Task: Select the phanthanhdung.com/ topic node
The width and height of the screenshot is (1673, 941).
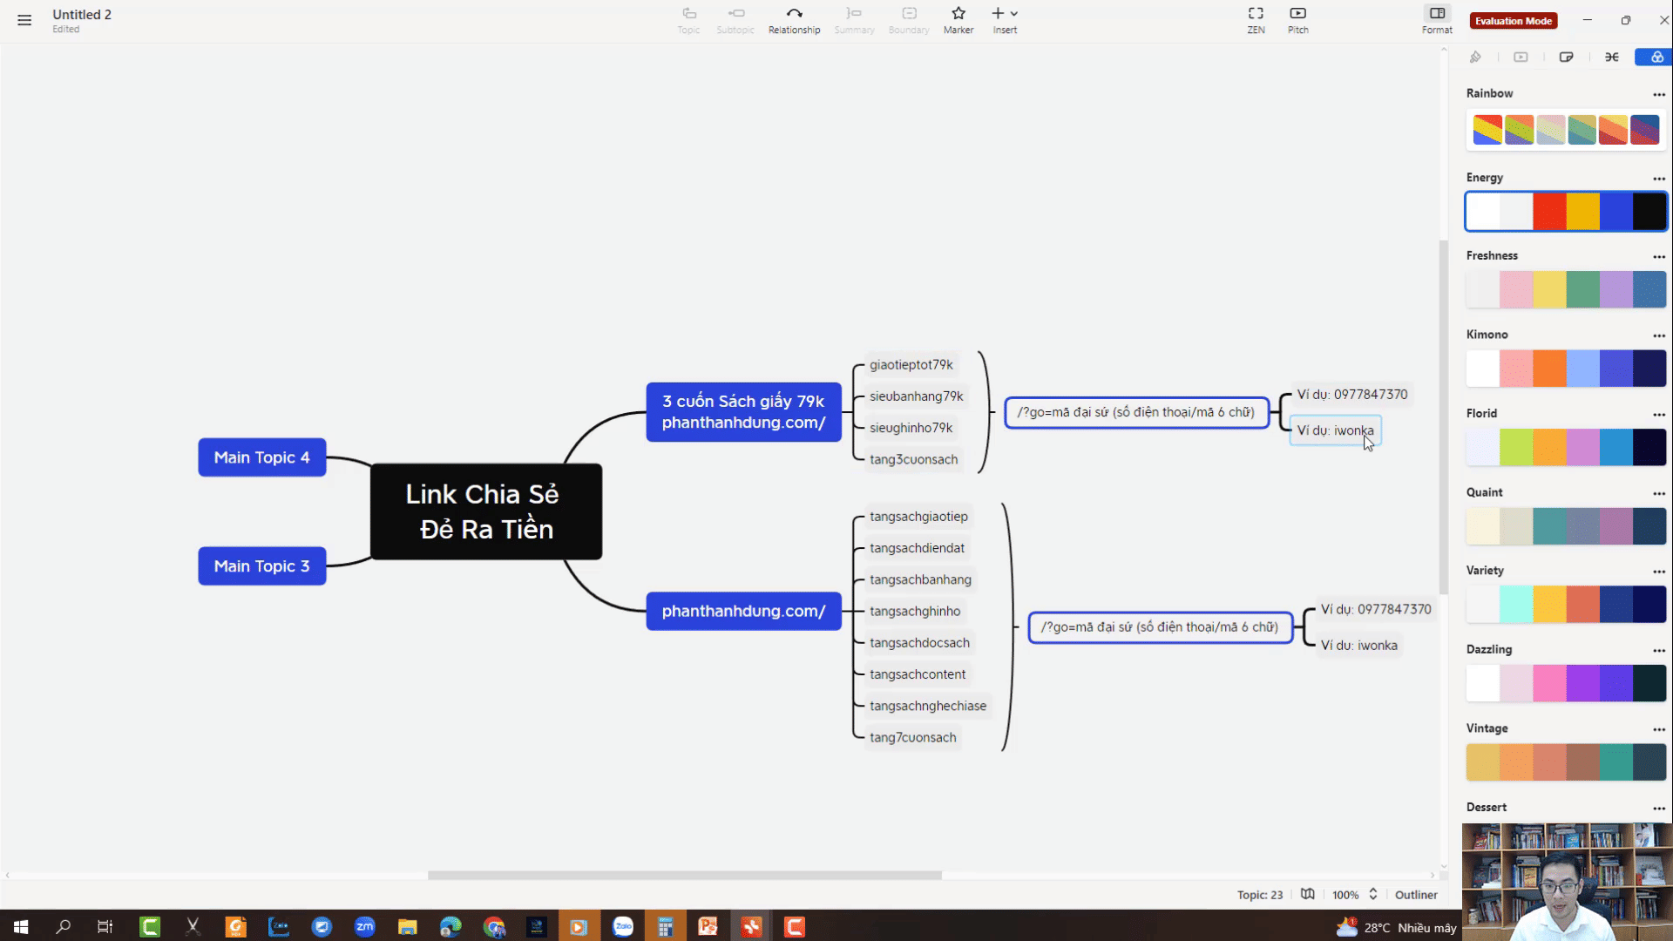Action: (x=743, y=611)
